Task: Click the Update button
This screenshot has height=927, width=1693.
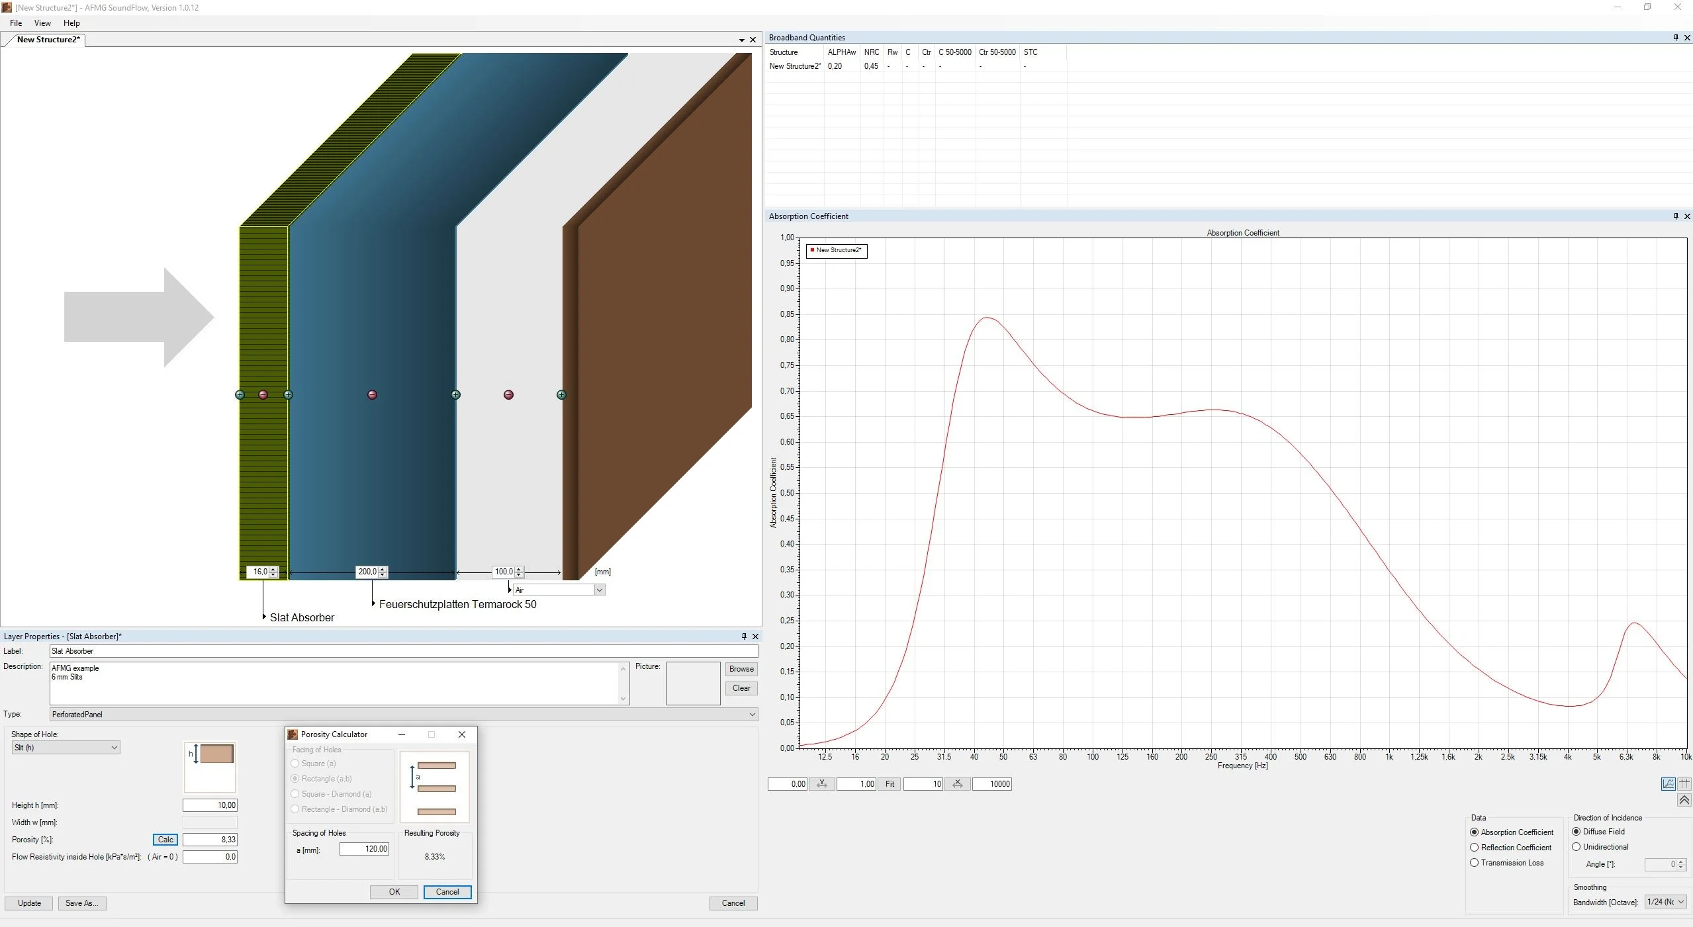Action: coord(29,903)
